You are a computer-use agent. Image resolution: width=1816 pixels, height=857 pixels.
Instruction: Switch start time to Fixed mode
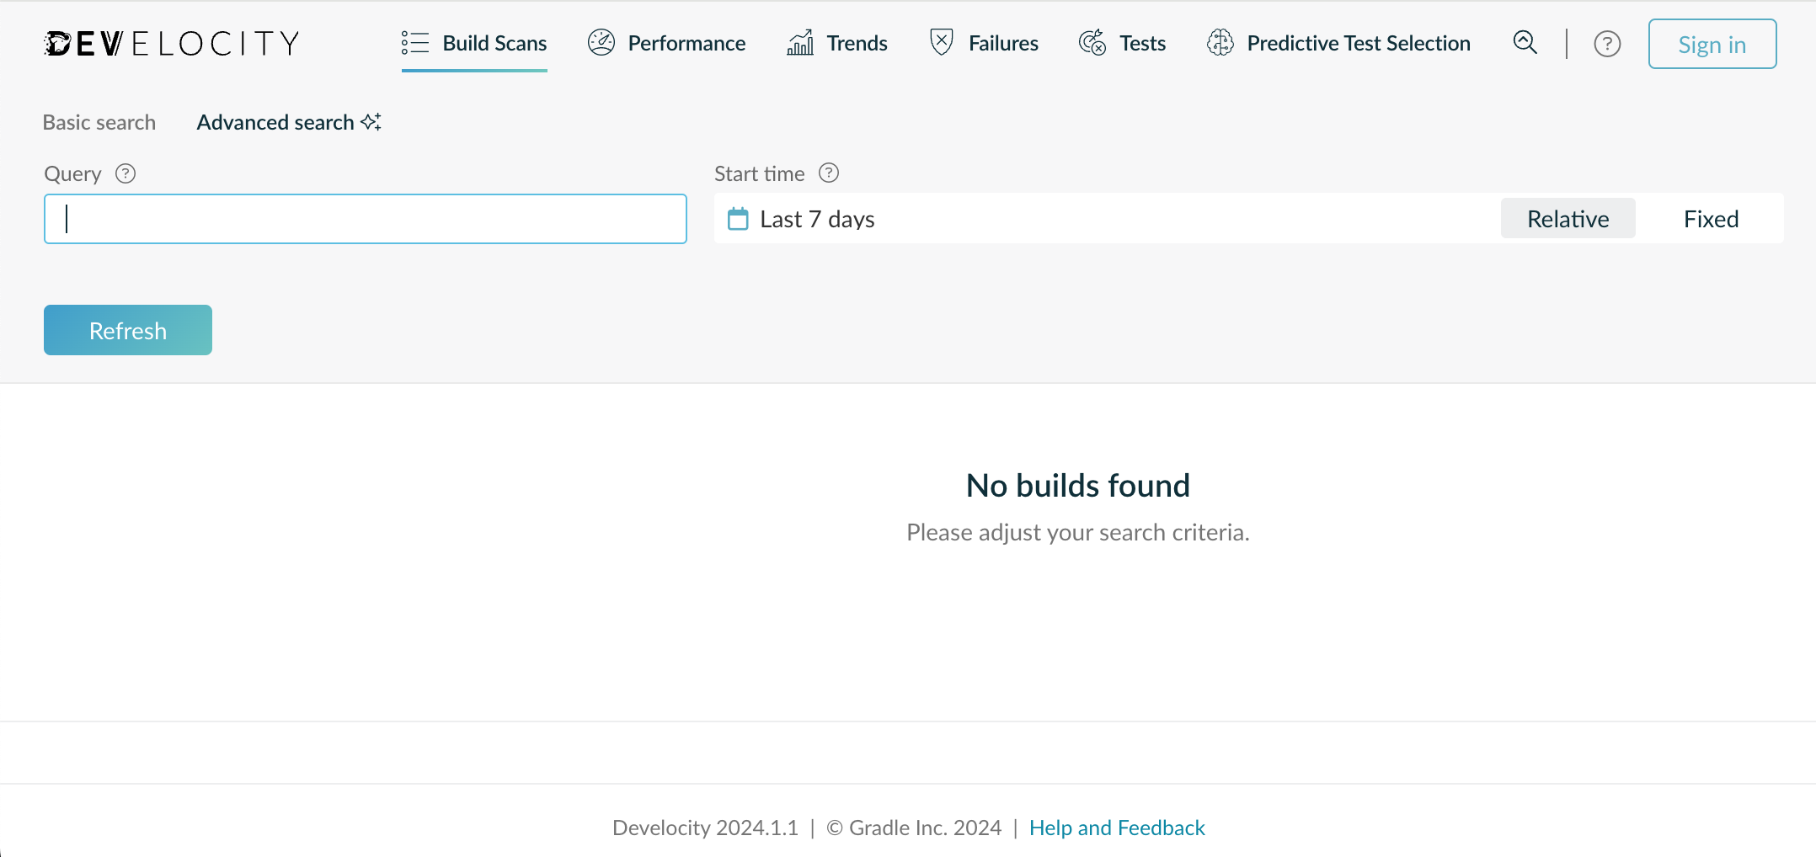[1711, 219]
